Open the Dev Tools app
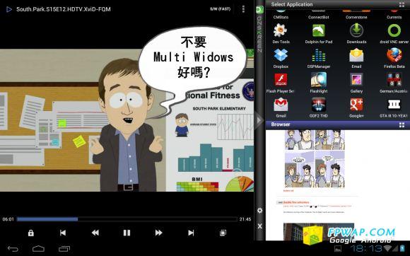 point(281,33)
